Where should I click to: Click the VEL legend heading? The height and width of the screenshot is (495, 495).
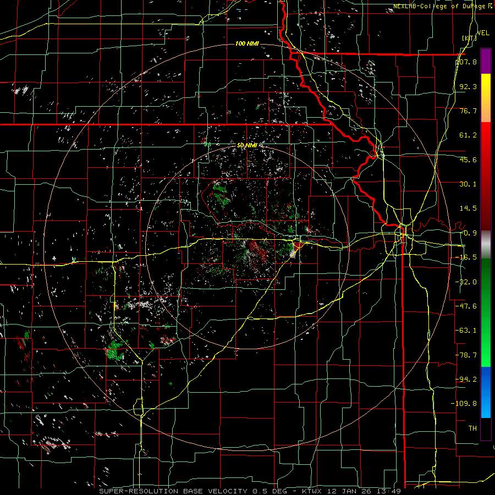pos(483,33)
